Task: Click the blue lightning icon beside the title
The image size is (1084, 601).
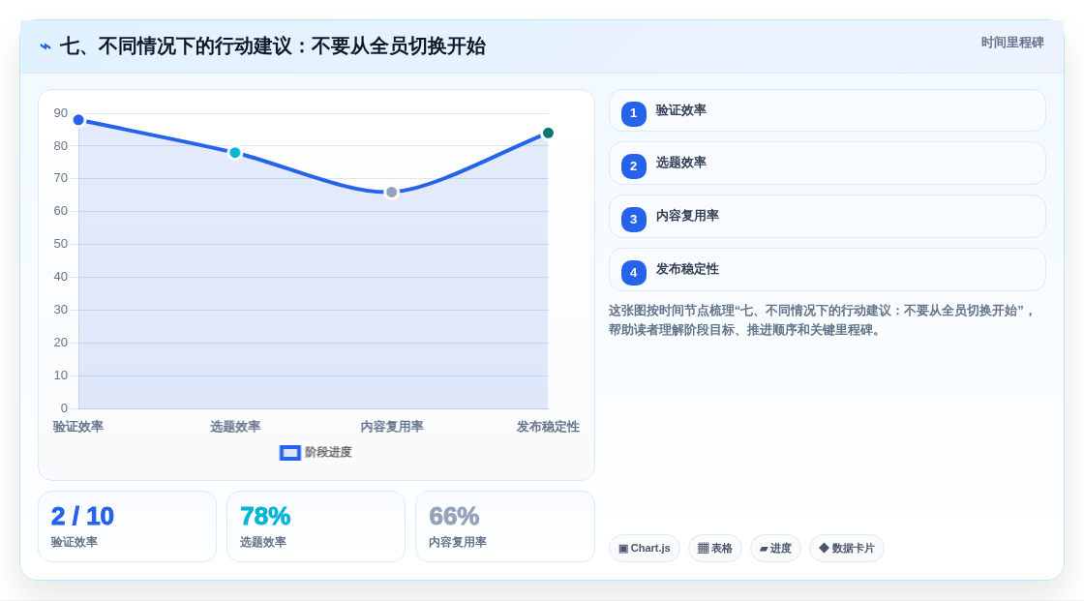Action: (45, 46)
